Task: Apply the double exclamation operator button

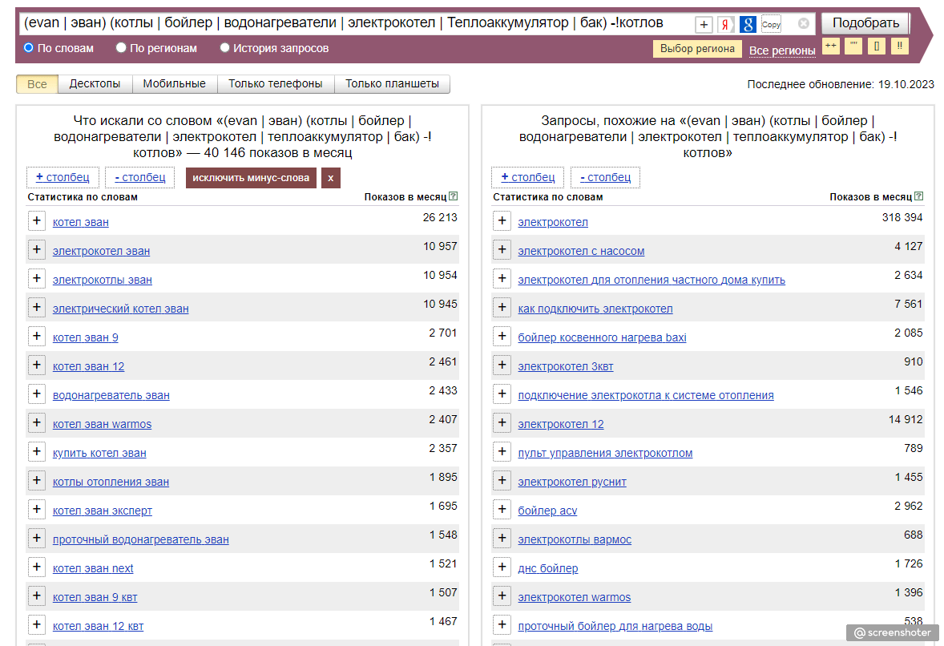Action: [899, 46]
